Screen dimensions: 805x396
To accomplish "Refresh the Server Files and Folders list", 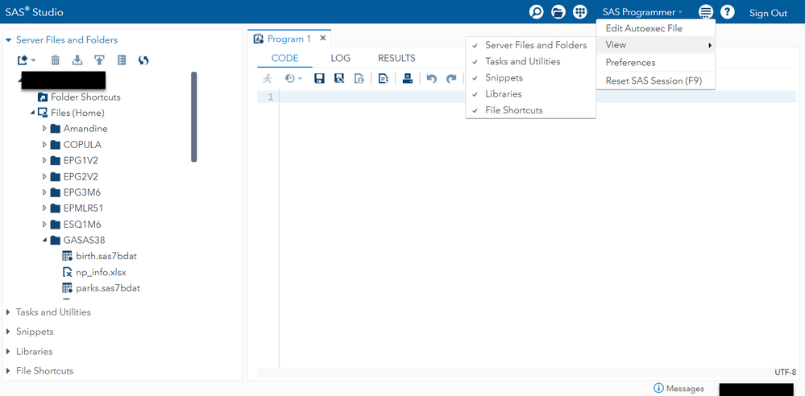I will tap(143, 60).
